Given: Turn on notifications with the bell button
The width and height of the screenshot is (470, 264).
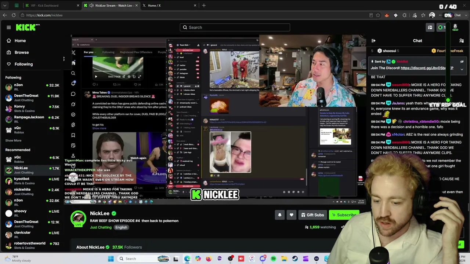Looking at the screenshot, I should click(280, 215).
